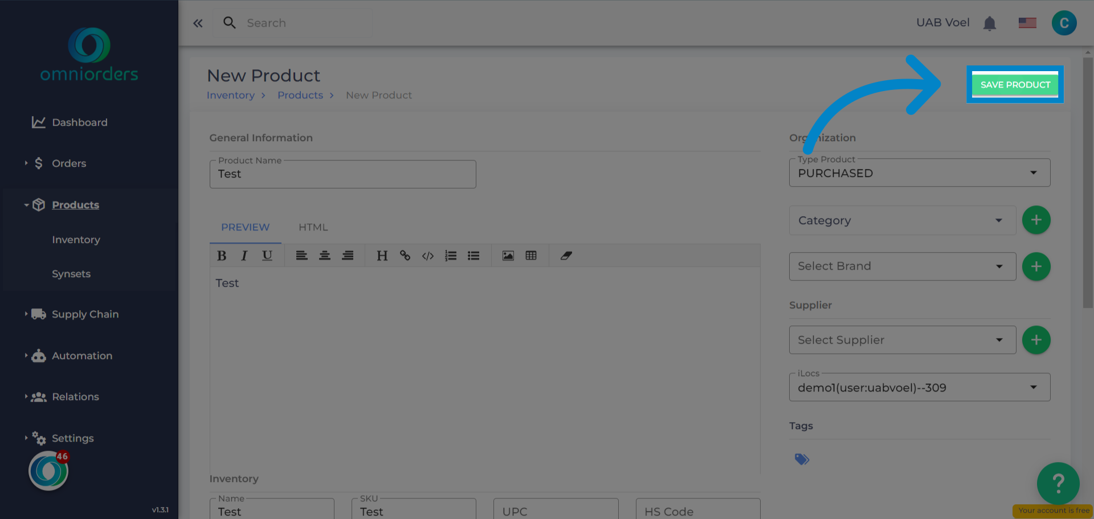Toggle italic formatting
This screenshot has height=519, width=1094.
tap(244, 256)
